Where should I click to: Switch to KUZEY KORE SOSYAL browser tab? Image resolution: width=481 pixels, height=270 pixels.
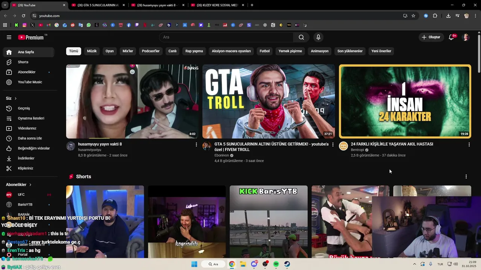(218, 5)
